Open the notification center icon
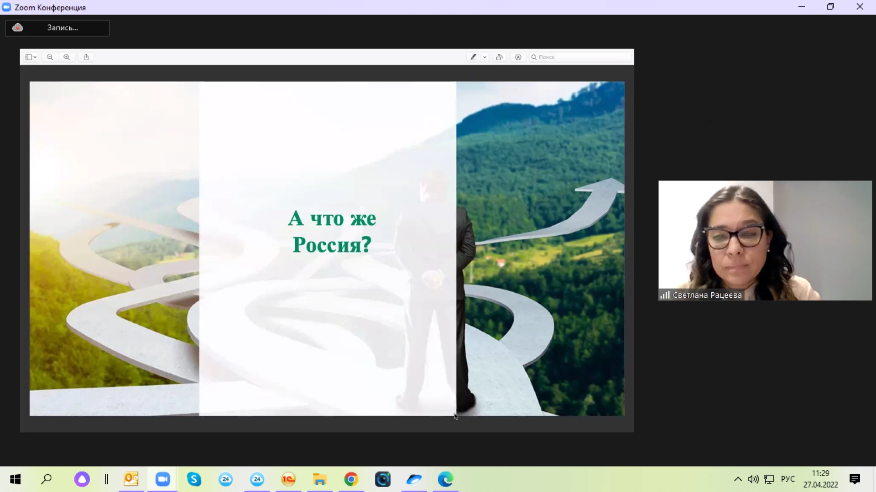 855,479
